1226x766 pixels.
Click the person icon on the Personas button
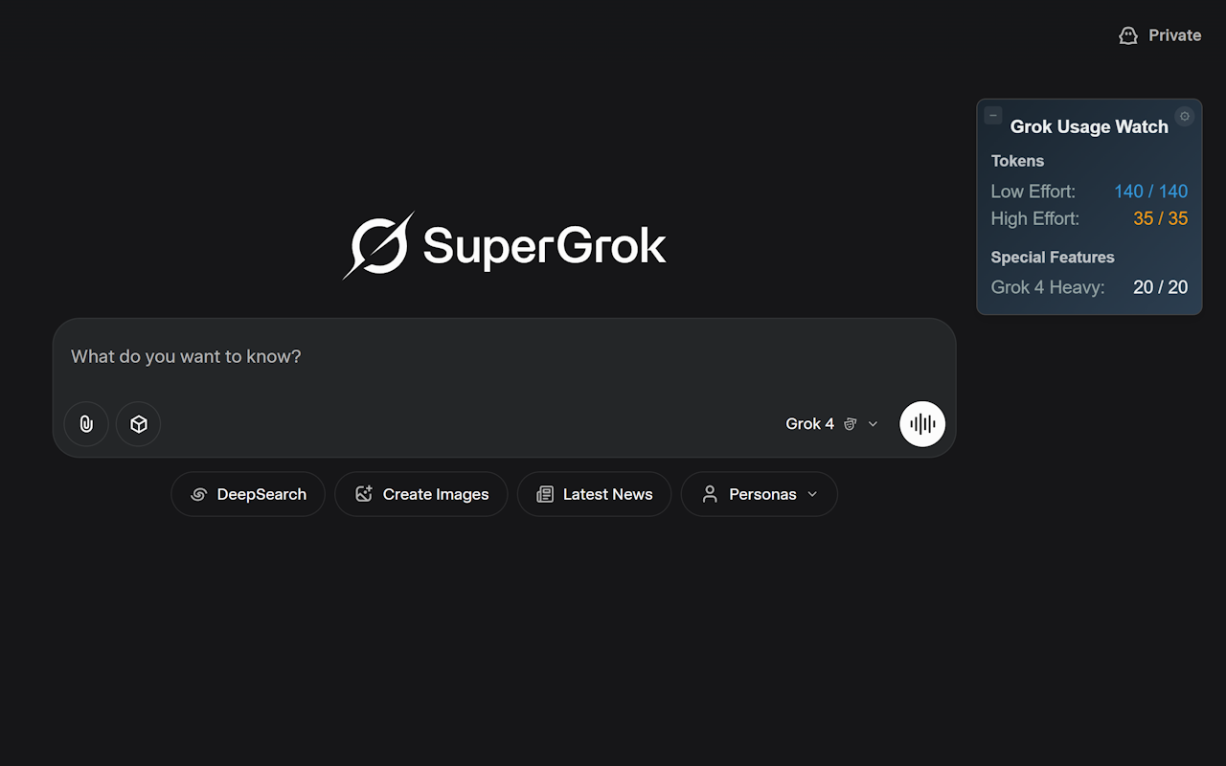[x=710, y=493]
